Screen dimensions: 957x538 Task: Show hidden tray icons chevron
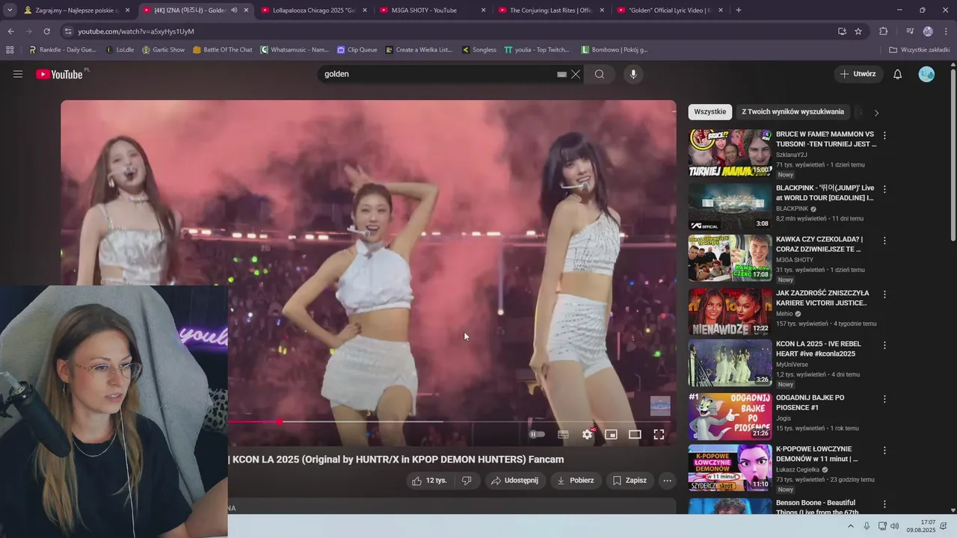(x=851, y=526)
